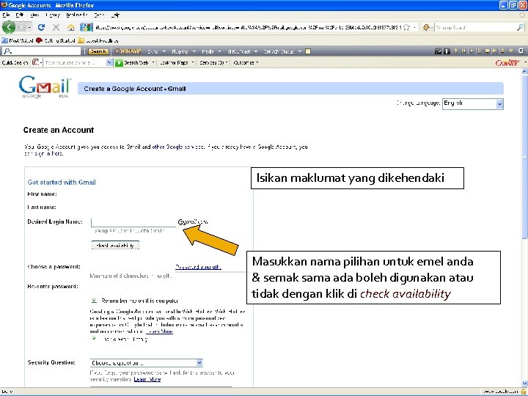
Task: Click the Winamp previous track button
Action: 463,51
